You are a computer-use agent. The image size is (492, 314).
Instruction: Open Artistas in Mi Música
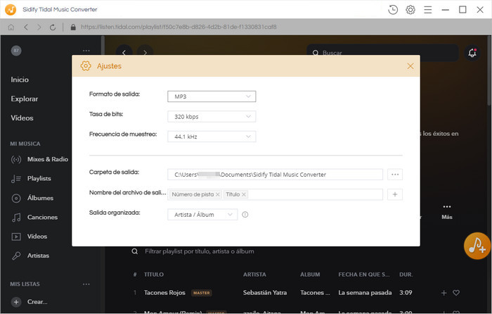click(38, 256)
